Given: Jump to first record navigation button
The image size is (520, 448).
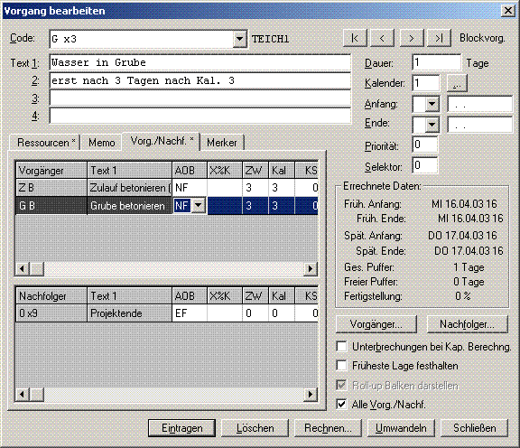Looking at the screenshot, I should (355, 38).
